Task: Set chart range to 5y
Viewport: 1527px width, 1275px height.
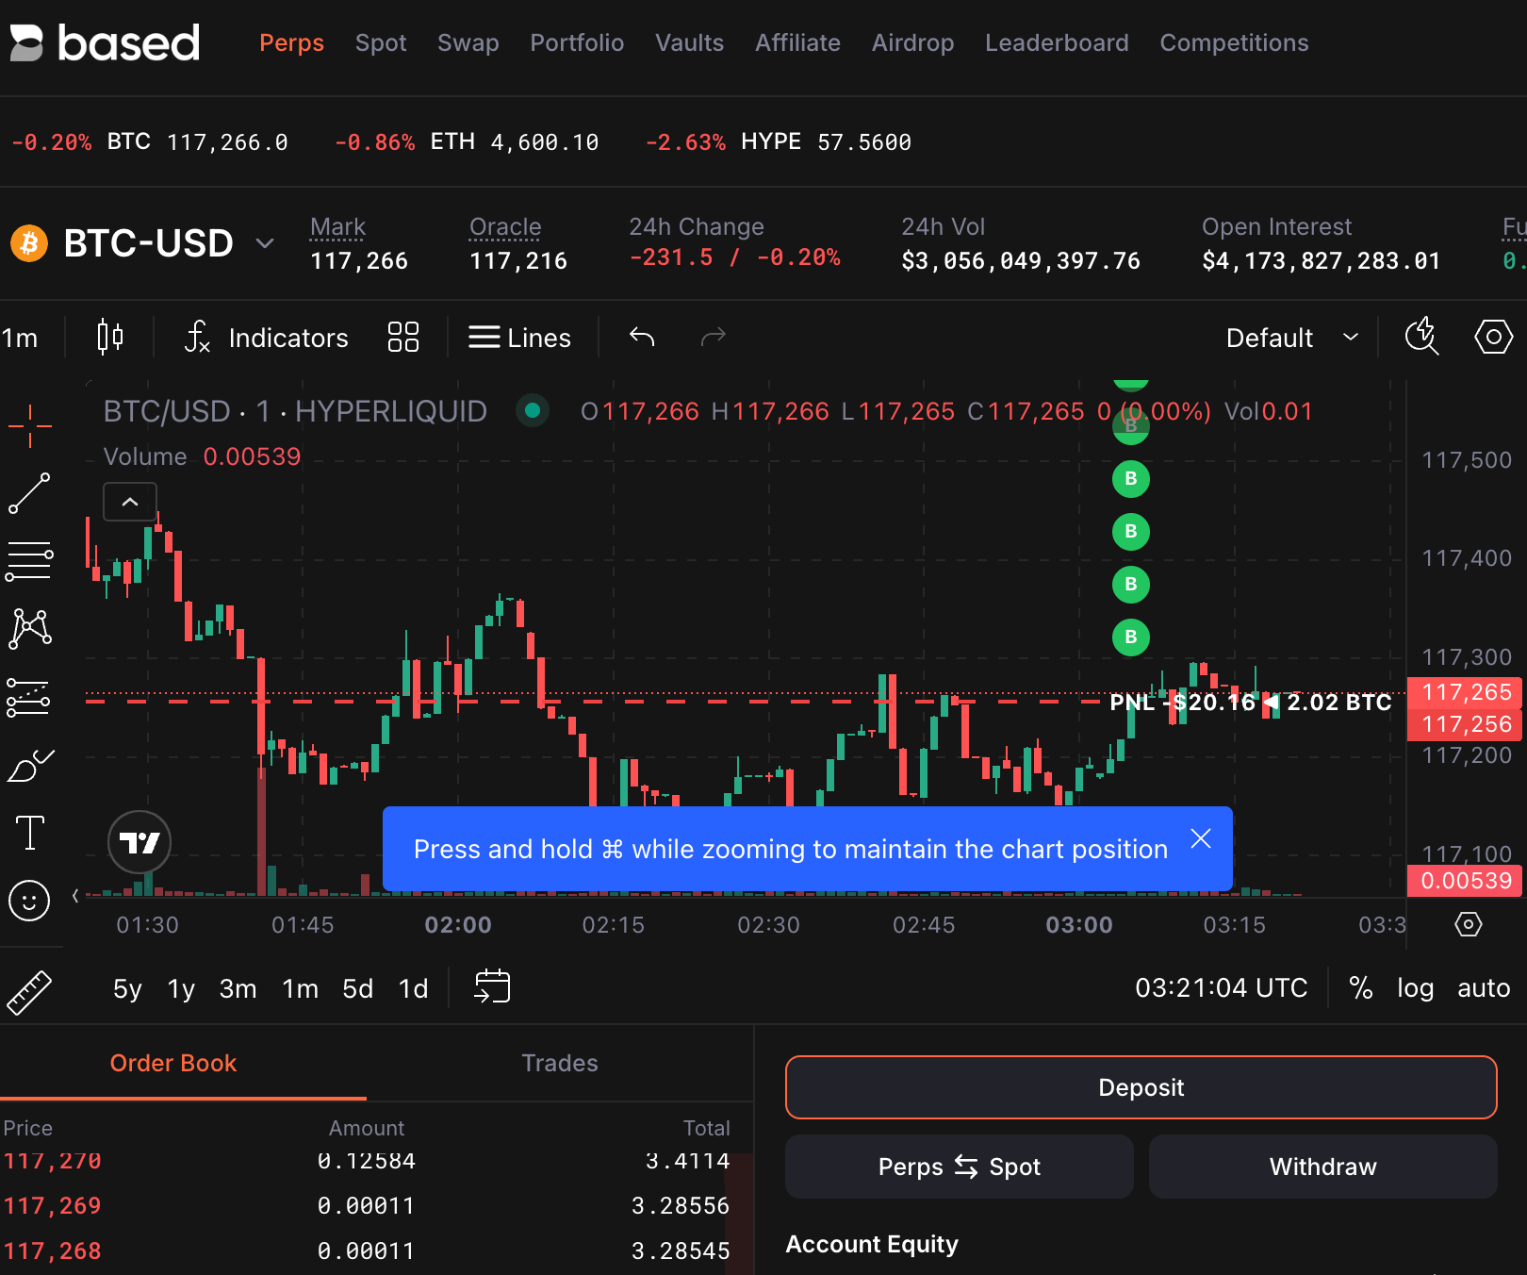Action: [x=127, y=988]
